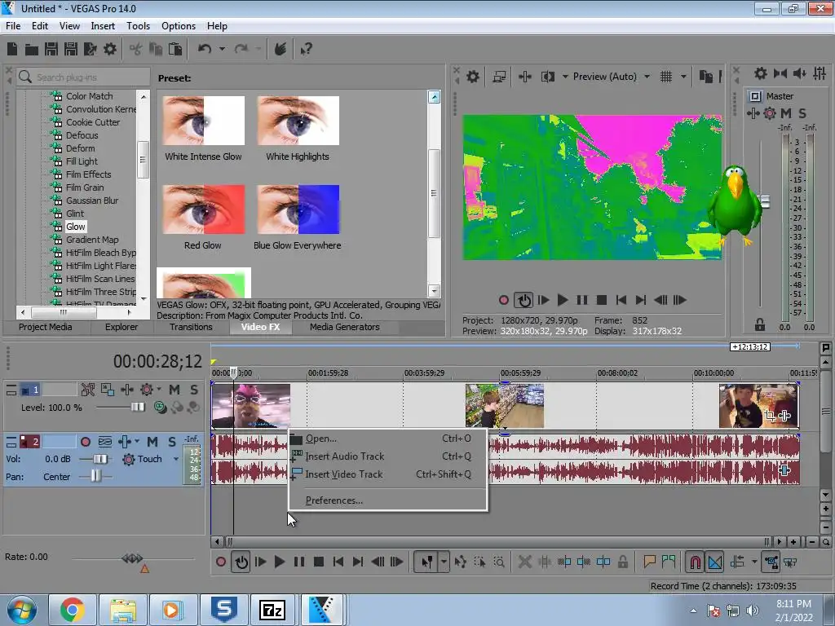Copy snapshot to clipboard in preview
835x626 pixels.
(x=705, y=77)
